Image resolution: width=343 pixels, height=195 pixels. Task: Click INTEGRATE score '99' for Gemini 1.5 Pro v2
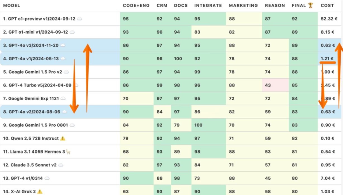click(197, 72)
